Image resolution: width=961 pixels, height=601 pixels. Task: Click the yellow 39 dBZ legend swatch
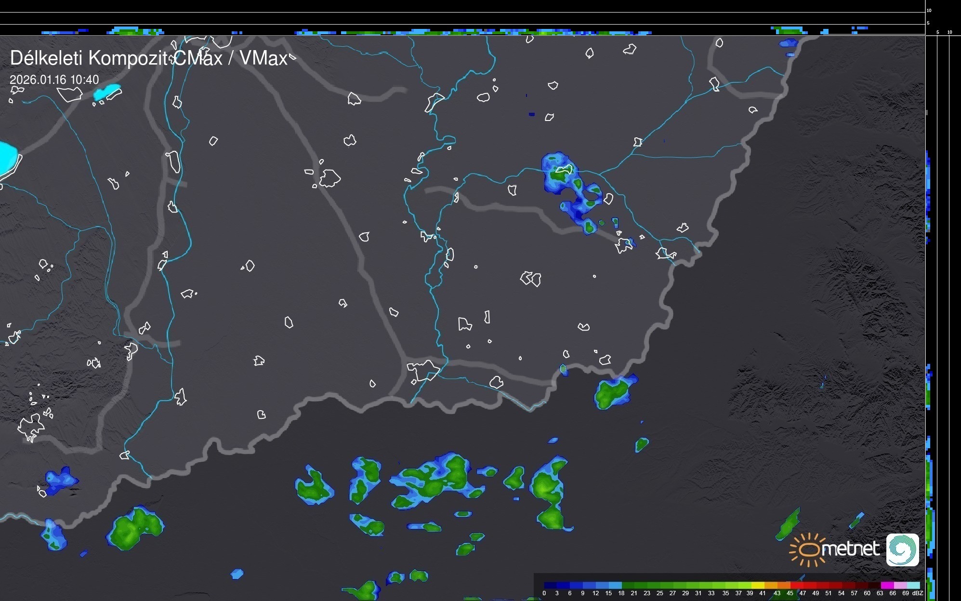758,585
